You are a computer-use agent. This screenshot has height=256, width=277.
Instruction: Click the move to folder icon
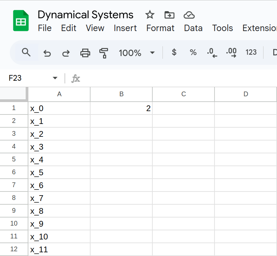point(169,15)
